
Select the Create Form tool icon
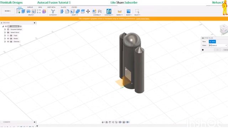[x=44, y=11]
